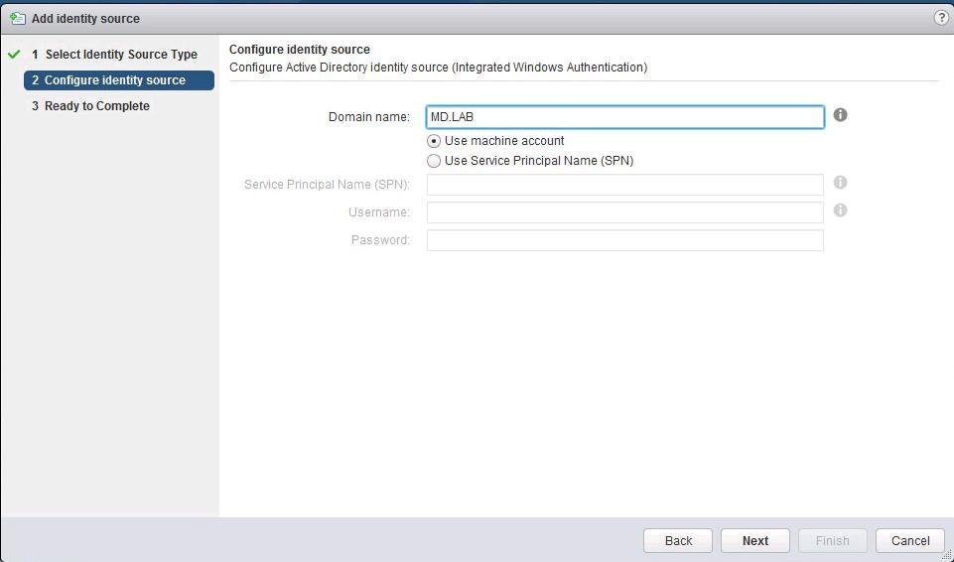954x562 pixels.
Task: Proceed with the Next button
Action: point(754,541)
